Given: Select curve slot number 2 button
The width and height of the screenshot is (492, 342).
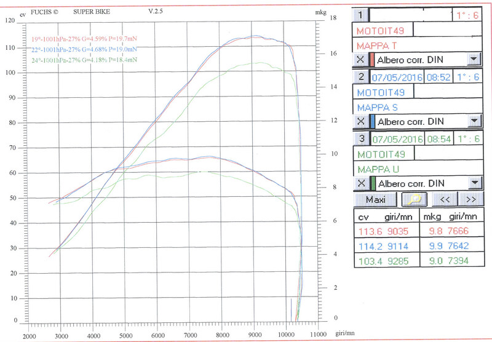Looking at the screenshot, I should [x=361, y=76].
